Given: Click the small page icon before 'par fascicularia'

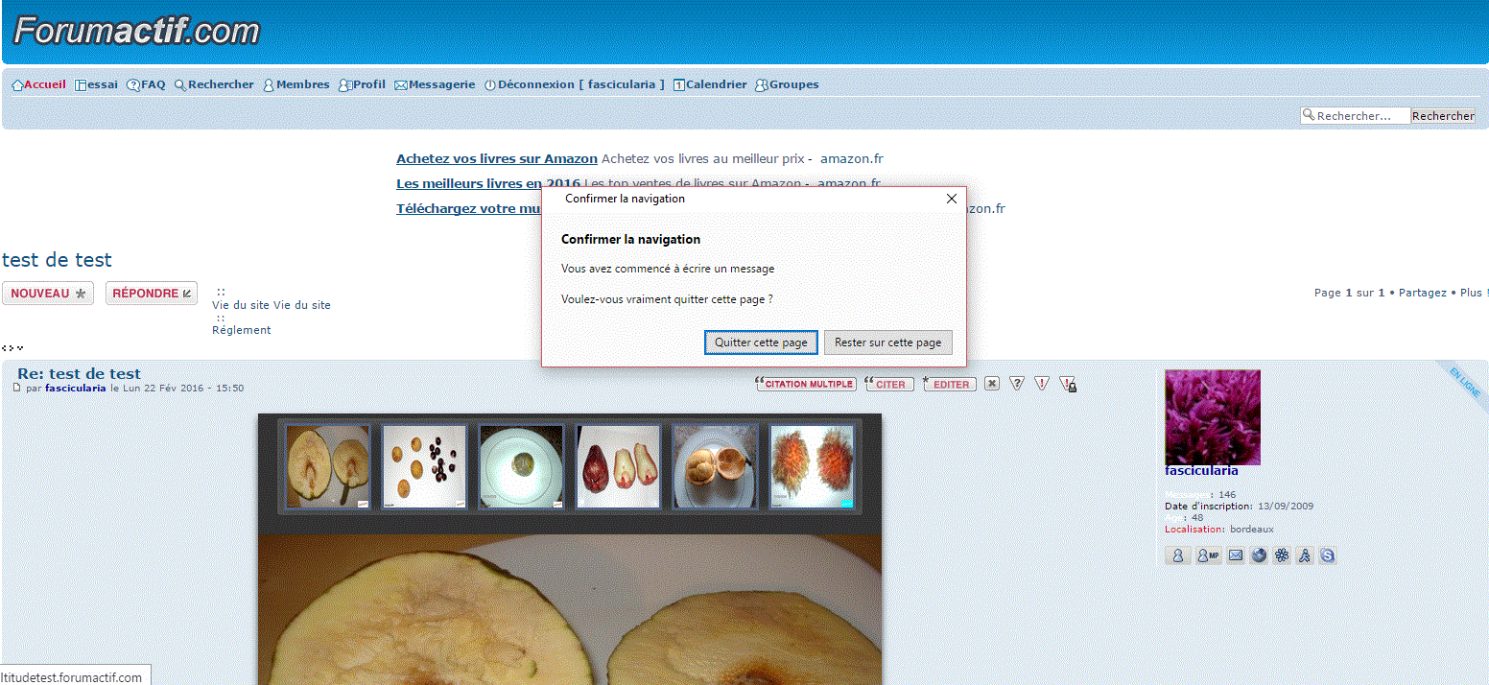Looking at the screenshot, I should 16,388.
